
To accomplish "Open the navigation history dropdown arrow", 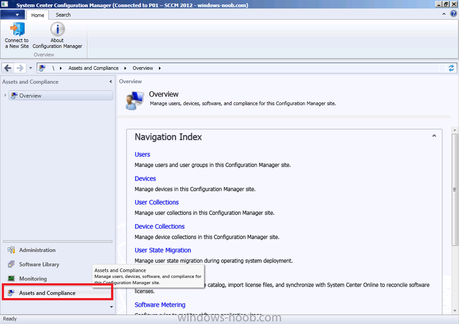I will pos(30,68).
